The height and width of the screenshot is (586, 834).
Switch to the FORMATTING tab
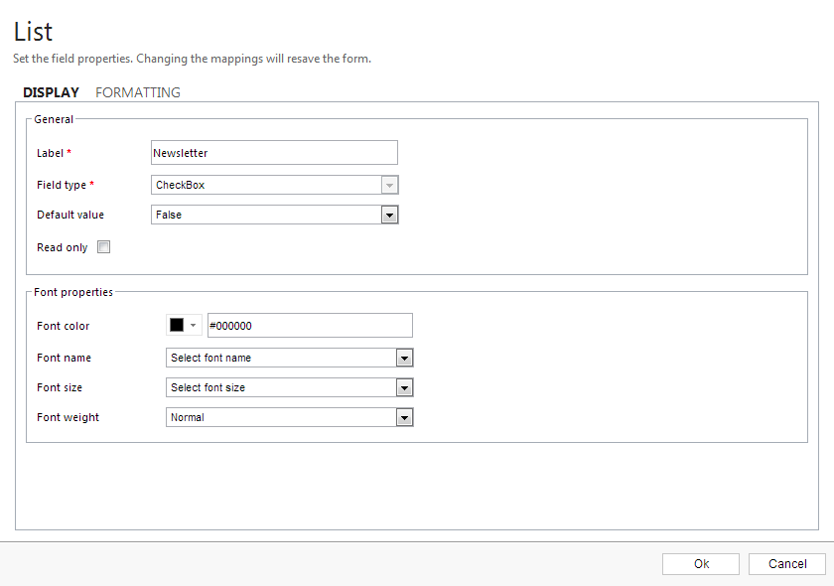coord(138,92)
